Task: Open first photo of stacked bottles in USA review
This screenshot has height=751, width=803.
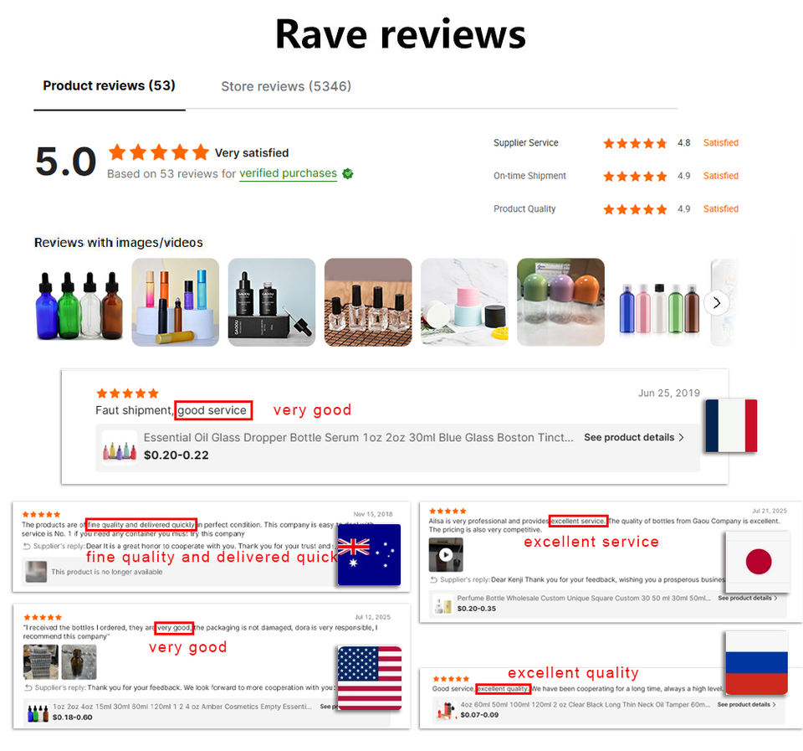Action: click(40, 661)
